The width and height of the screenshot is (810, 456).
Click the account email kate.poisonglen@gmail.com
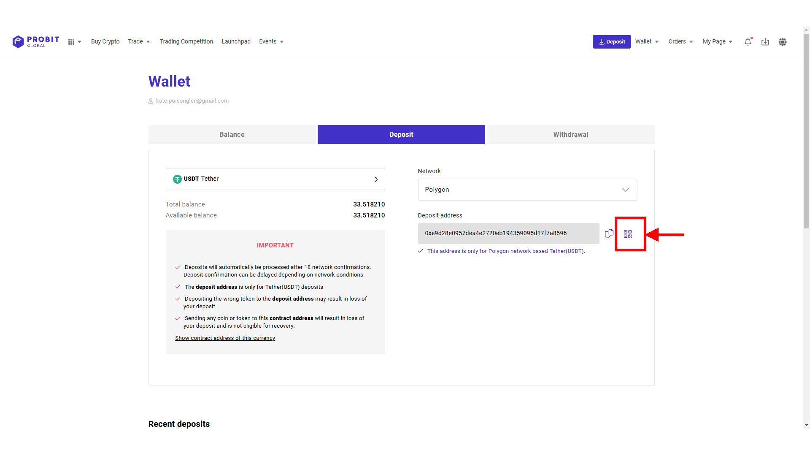(x=192, y=101)
